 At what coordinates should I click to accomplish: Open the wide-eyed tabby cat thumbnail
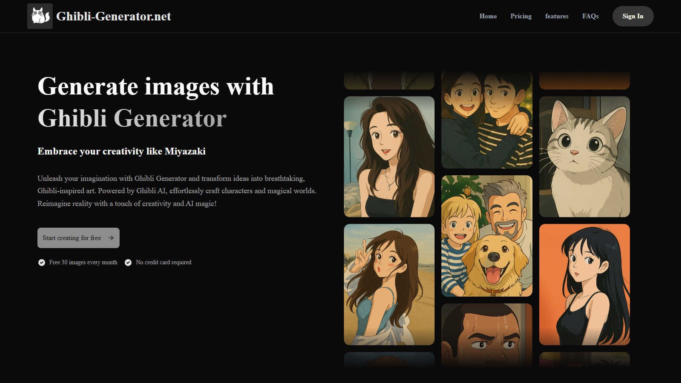coord(584,157)
